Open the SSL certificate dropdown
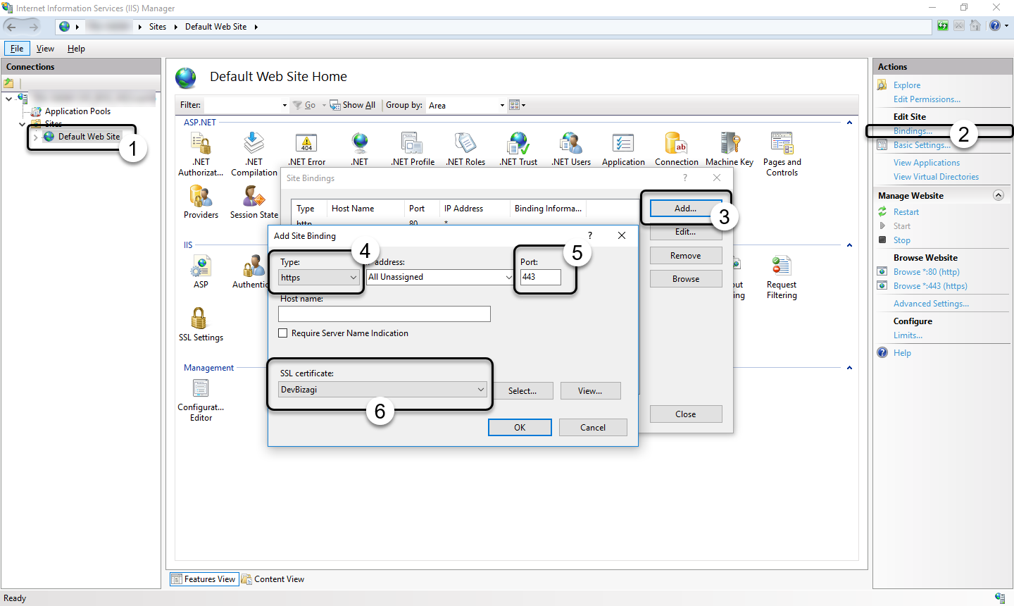 (x=382, y=390)
